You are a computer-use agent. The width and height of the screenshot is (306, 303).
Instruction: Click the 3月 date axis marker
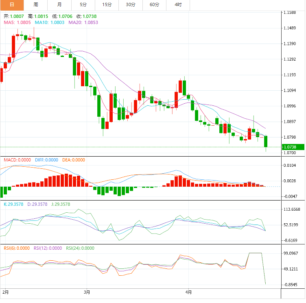click(x=87, y=292)
